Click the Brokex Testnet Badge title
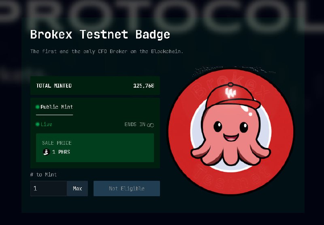The width and height of the screenshot is (324, 225). 100,34
